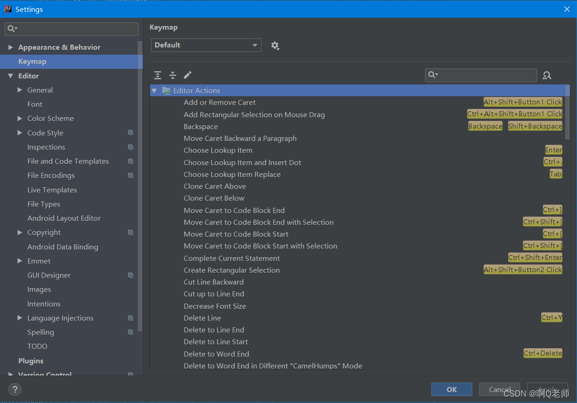Expand the General node arrow
The image size is (577, 403).
coord(20,90)
